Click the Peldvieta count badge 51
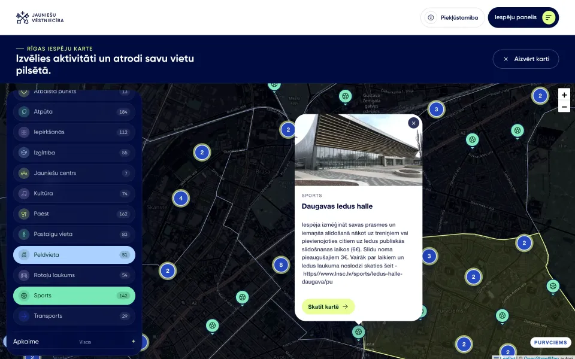The height and width of the screenshot is (359, 575). 125,255
